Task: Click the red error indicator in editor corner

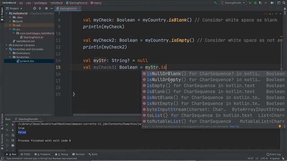Action: [x=265, y=14]
